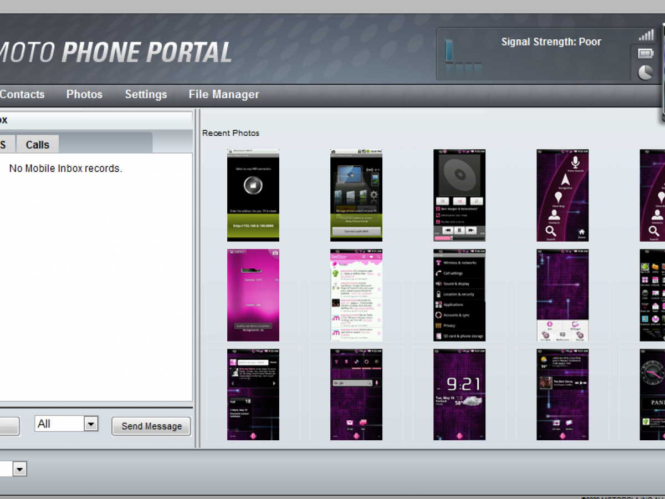Select the 9:21 clock lock-screen thumbnail
The image size is (665, 499).
click(x=459, y=394)
